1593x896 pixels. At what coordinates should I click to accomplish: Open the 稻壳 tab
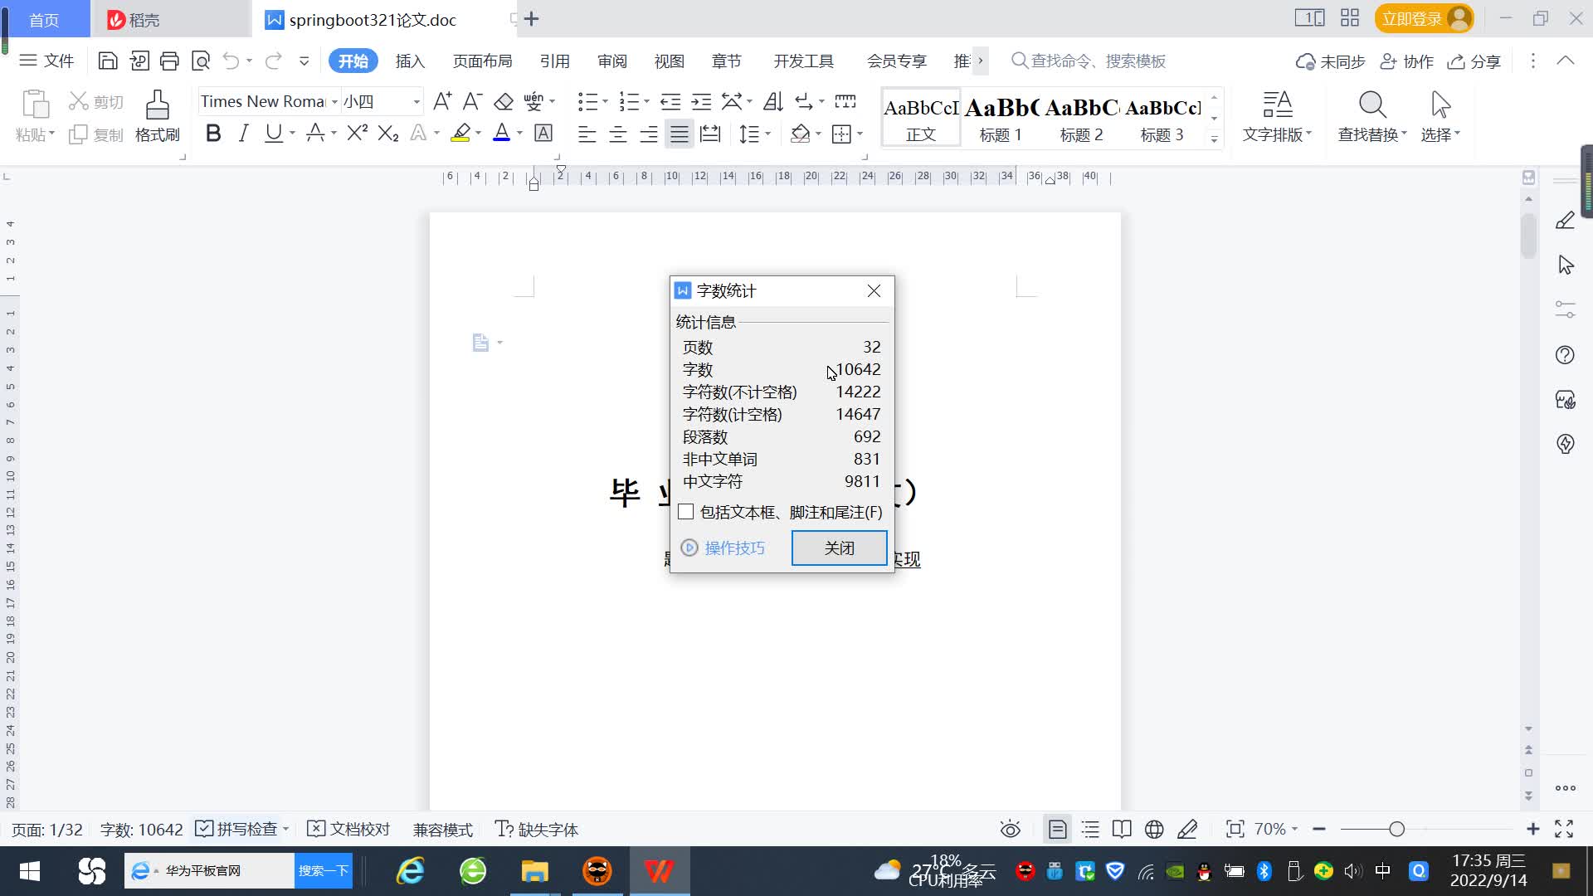pos(170,19)
